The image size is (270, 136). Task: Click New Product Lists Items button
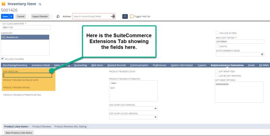pyautogui.click(x=19, y=133)
